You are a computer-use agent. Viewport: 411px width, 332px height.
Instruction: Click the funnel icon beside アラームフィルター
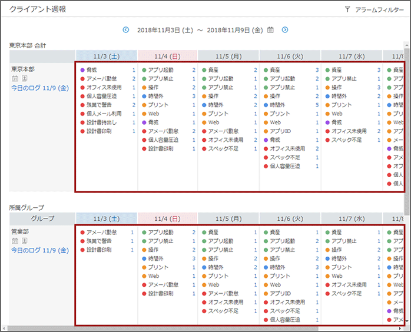click(347, 9)
